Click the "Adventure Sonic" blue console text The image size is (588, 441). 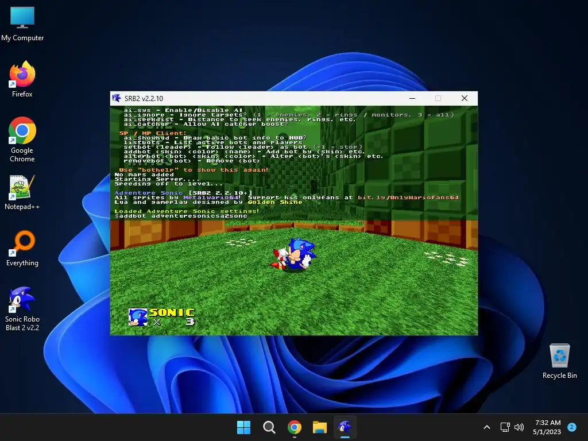point(149,193)
